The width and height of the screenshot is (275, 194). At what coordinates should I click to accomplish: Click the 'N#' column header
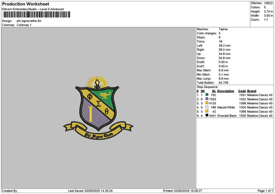click(x=203, y=91)
